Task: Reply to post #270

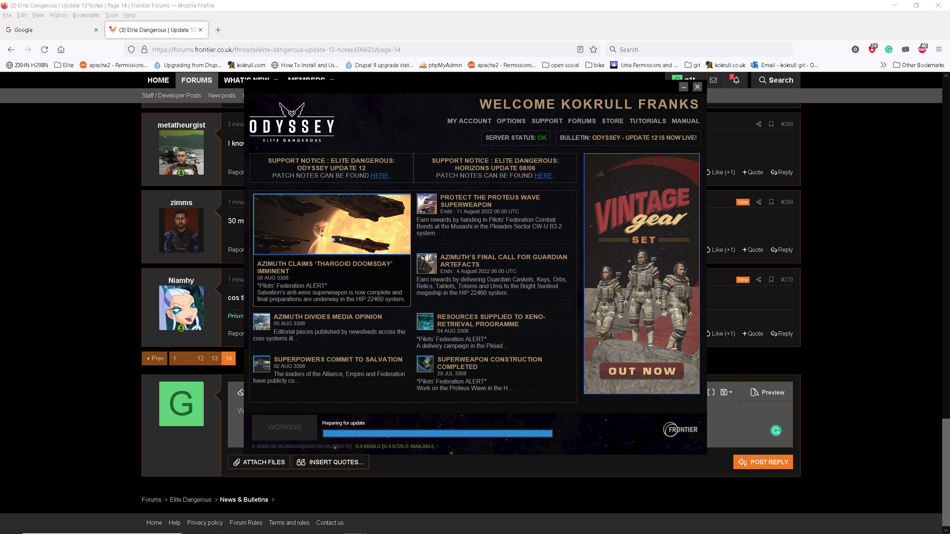Action: coord(782,334)
